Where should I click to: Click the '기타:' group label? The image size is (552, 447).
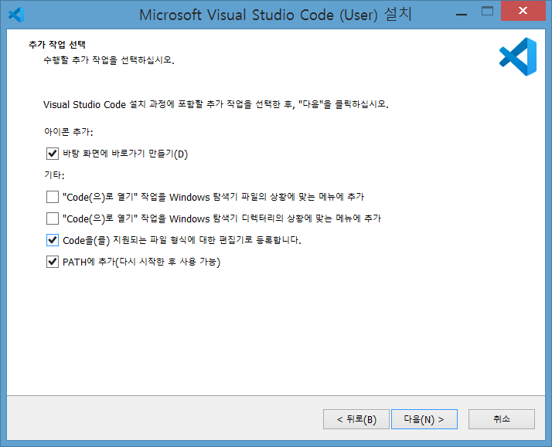point(54,175)
